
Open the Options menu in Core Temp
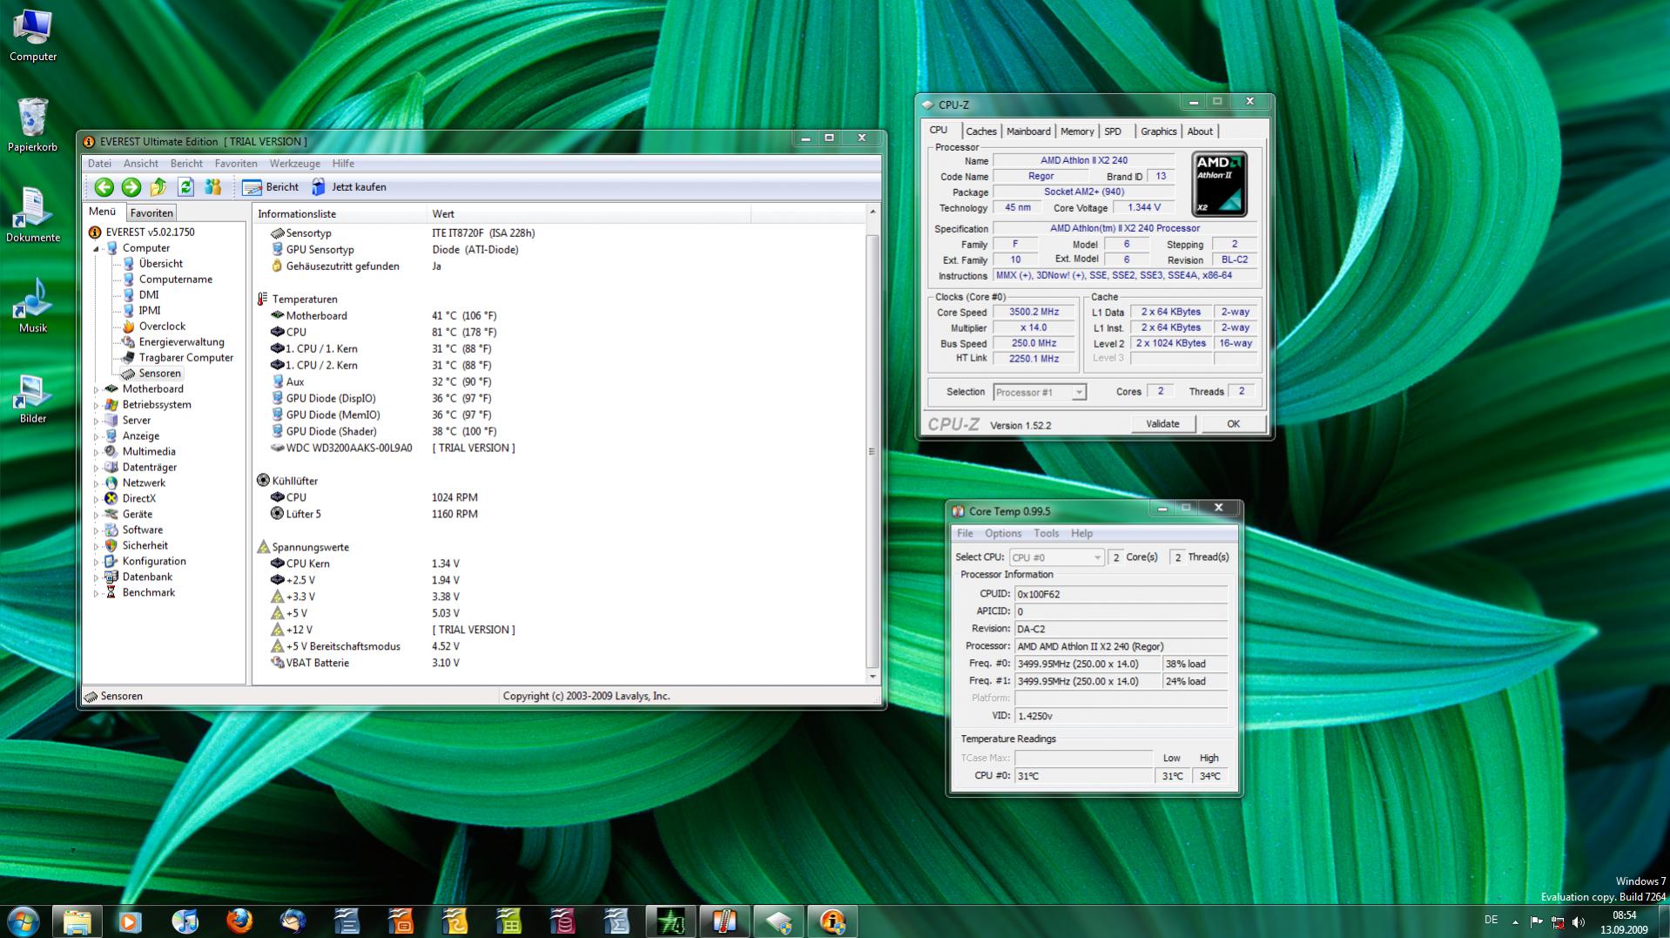point(1002,533)
